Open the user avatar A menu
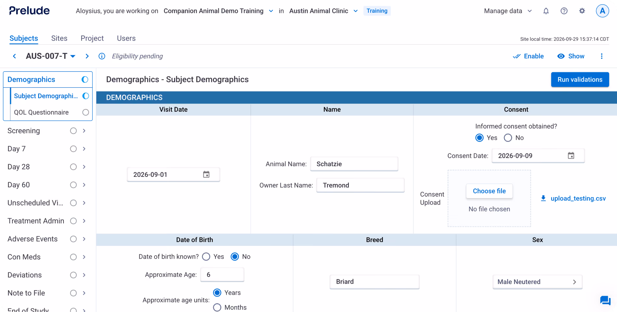Image resolution: width=617 pixels, height=312 pixels. point(602,11)
